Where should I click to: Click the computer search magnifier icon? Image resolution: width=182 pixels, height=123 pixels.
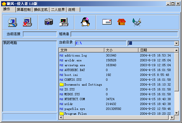click(x=12, y=22)
